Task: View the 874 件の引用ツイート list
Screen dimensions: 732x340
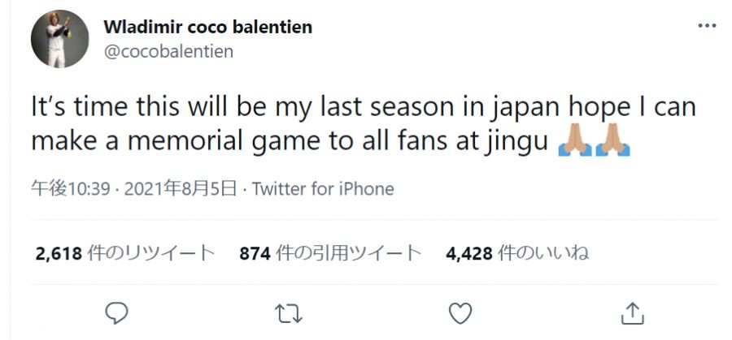Action: (x=330, y=254)
